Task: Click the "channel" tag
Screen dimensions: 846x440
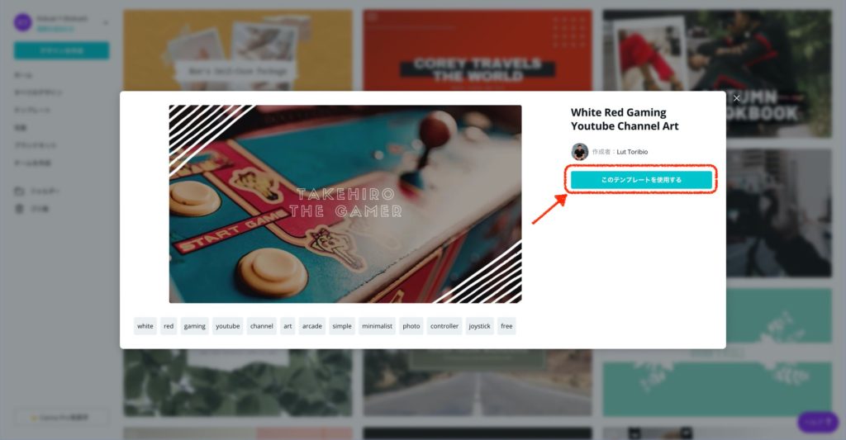Action: point(262,326)
